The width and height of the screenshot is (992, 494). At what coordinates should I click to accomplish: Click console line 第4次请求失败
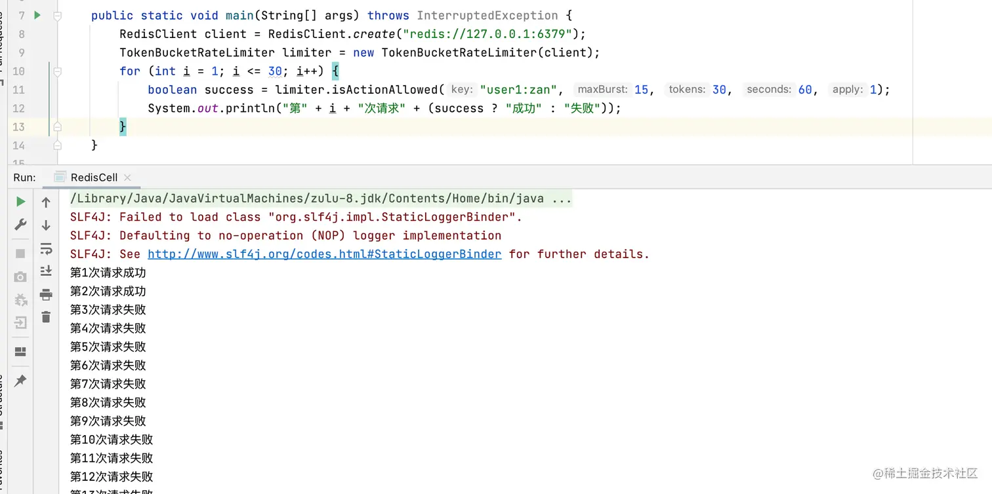108,328
